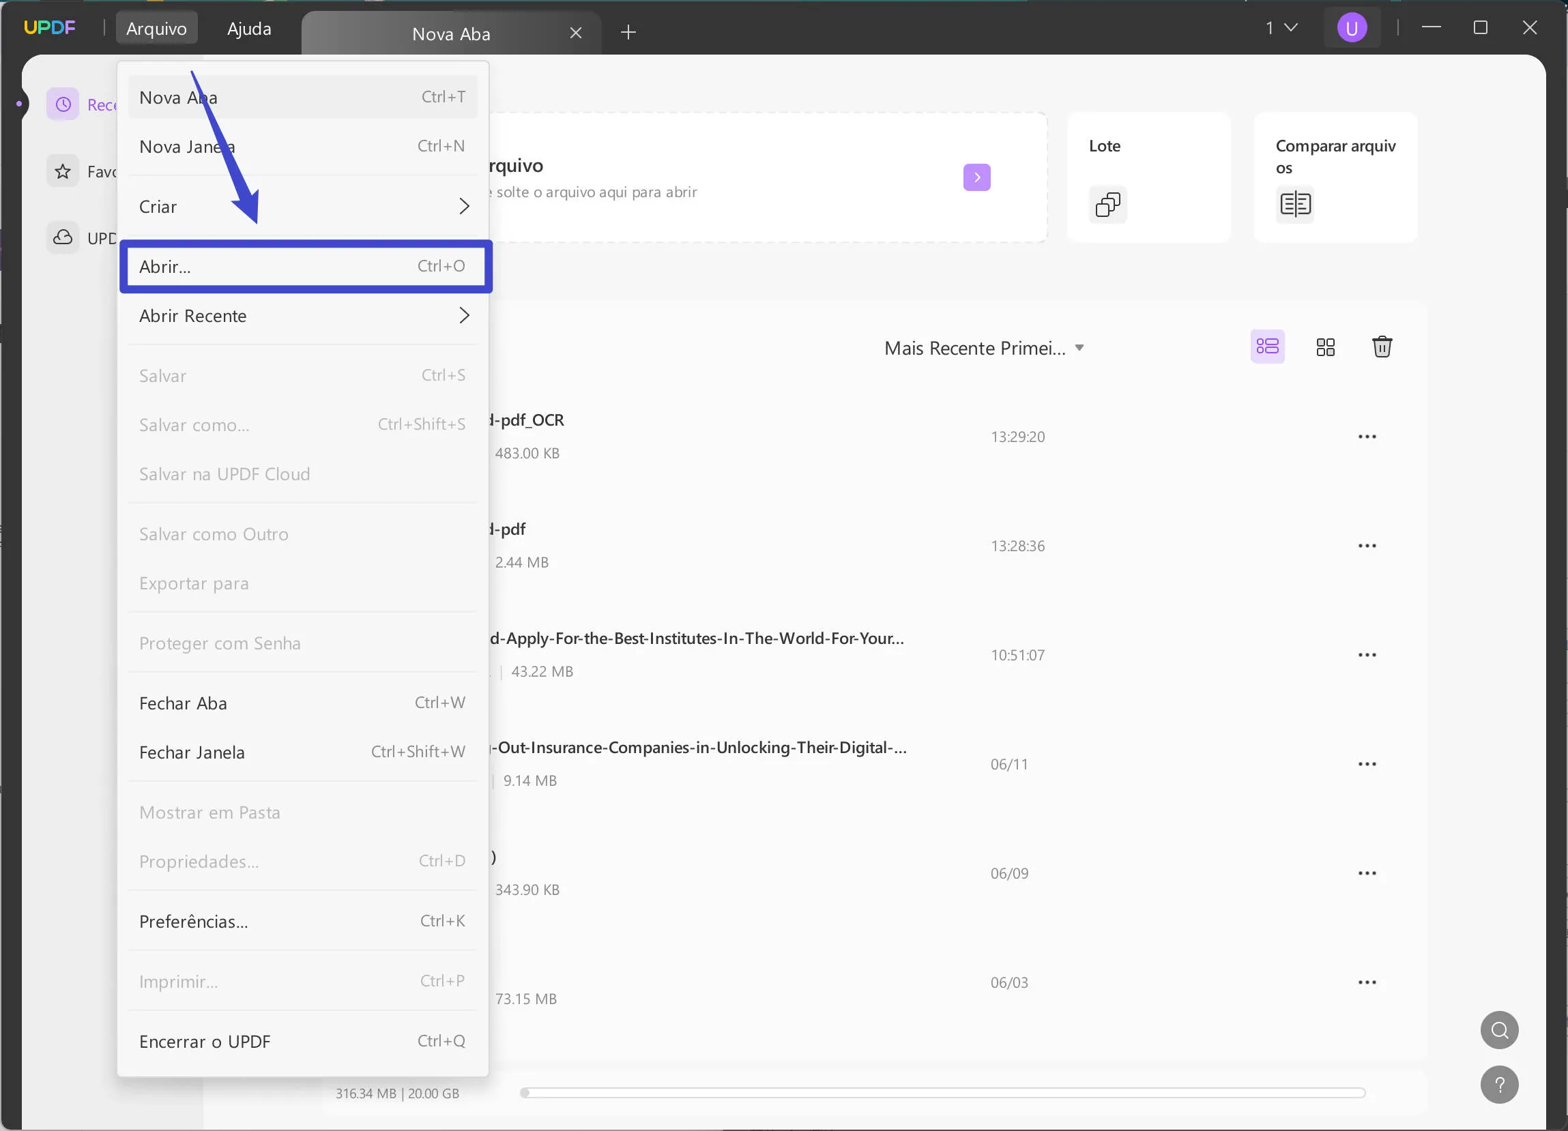
Task: Open the UPDF Cloud icon in sidebar
Action: 63,237
